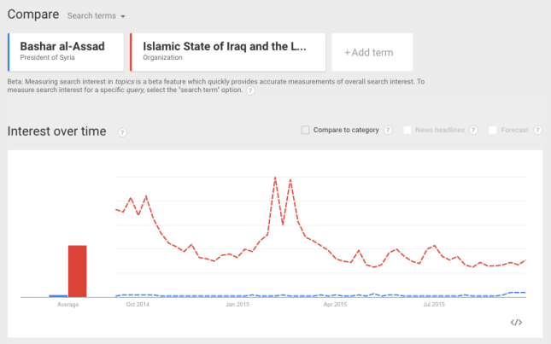The image size is (551, 344).
Task: Click the Jan 2015 axis label
Action: pyautogui.click(x=237, y=305)
